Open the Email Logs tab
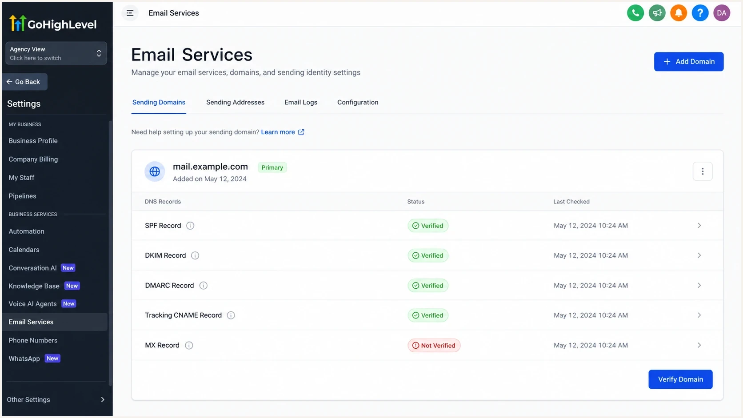 pyautogui.click(x=301, y=102)
